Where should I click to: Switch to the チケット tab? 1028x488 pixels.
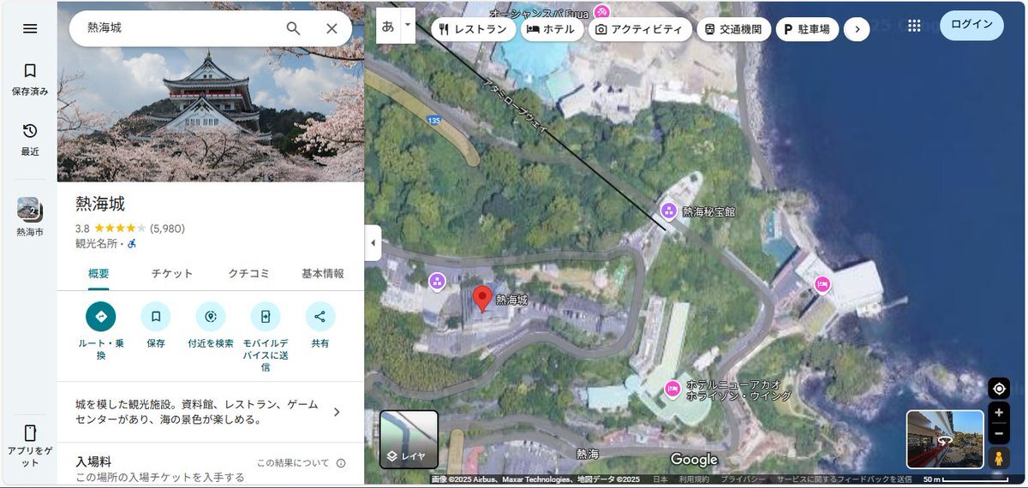click(x=172, y=274)
